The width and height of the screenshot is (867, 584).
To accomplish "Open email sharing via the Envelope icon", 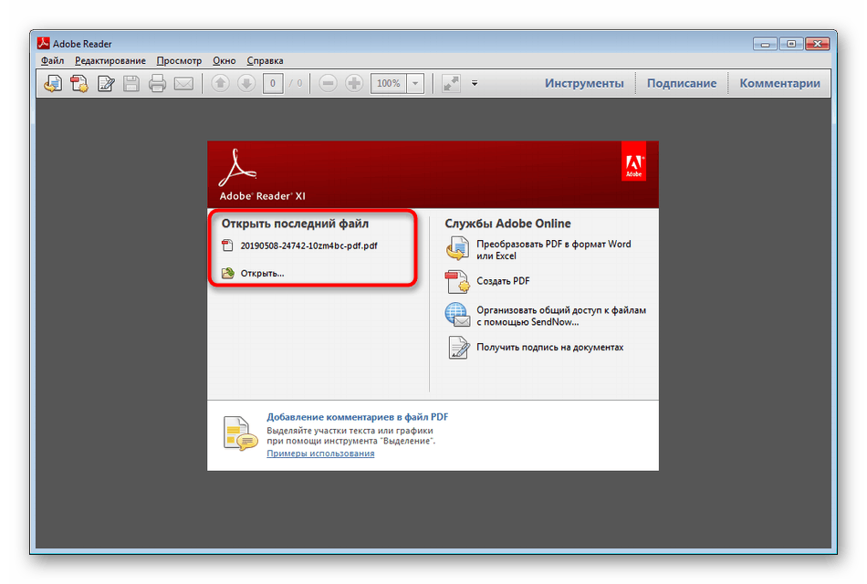I will 184,83.
